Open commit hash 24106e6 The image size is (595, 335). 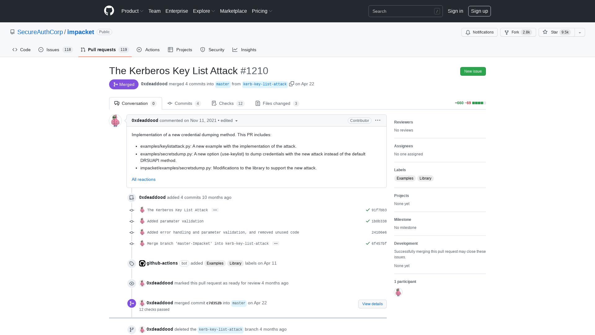coord(379,233)
